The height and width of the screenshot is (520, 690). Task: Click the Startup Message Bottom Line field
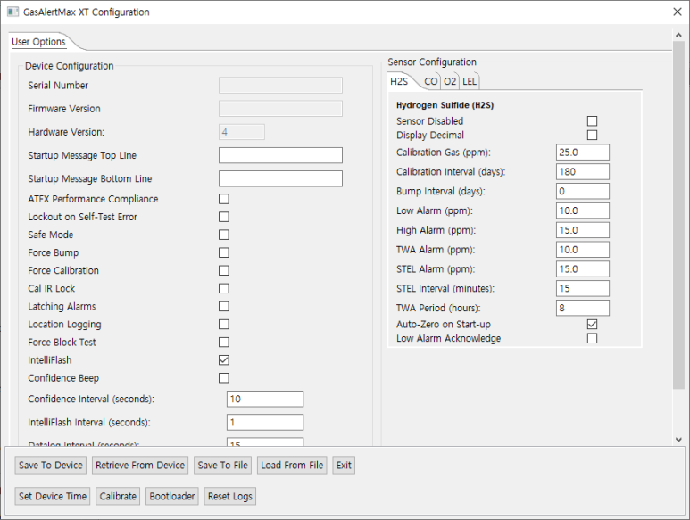[281, 178]
